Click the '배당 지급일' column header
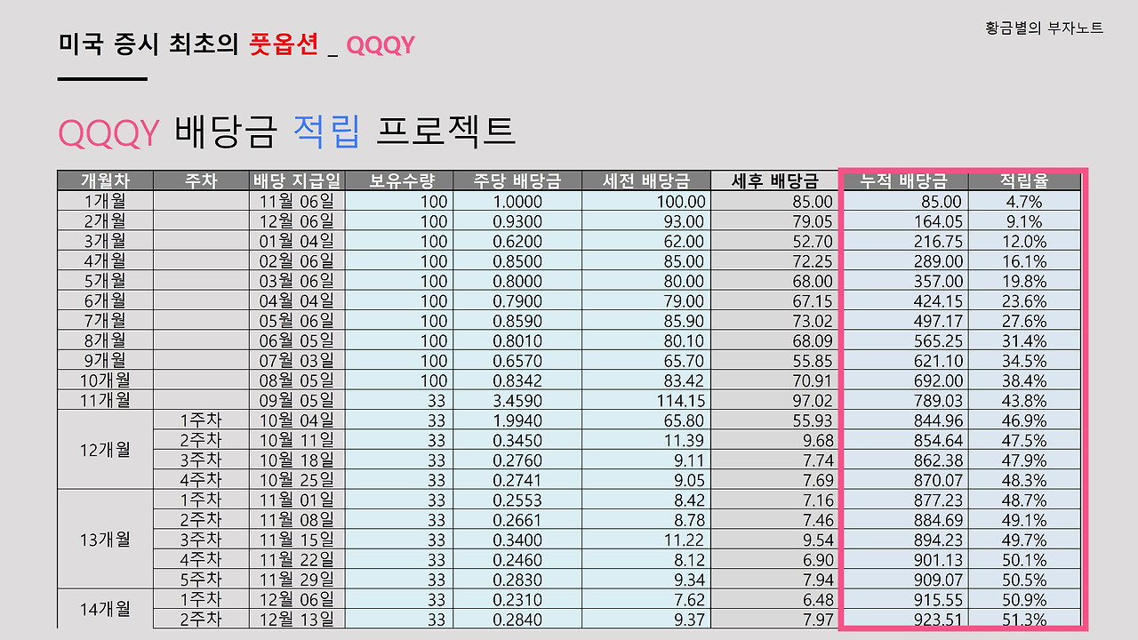This screenshot has width=1138, height=640. click(297, 180)
